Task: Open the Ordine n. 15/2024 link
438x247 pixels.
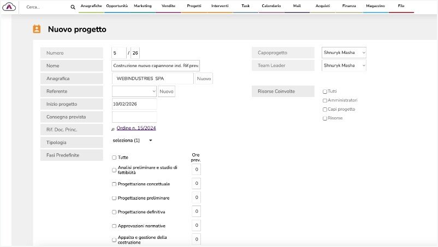Action: click(x=136, y=128)
